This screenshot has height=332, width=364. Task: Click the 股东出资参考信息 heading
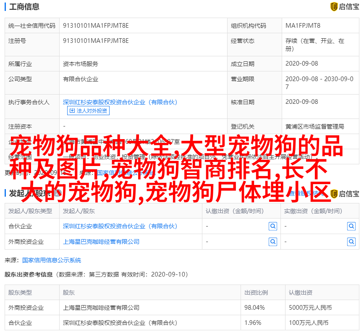(29, 274)
